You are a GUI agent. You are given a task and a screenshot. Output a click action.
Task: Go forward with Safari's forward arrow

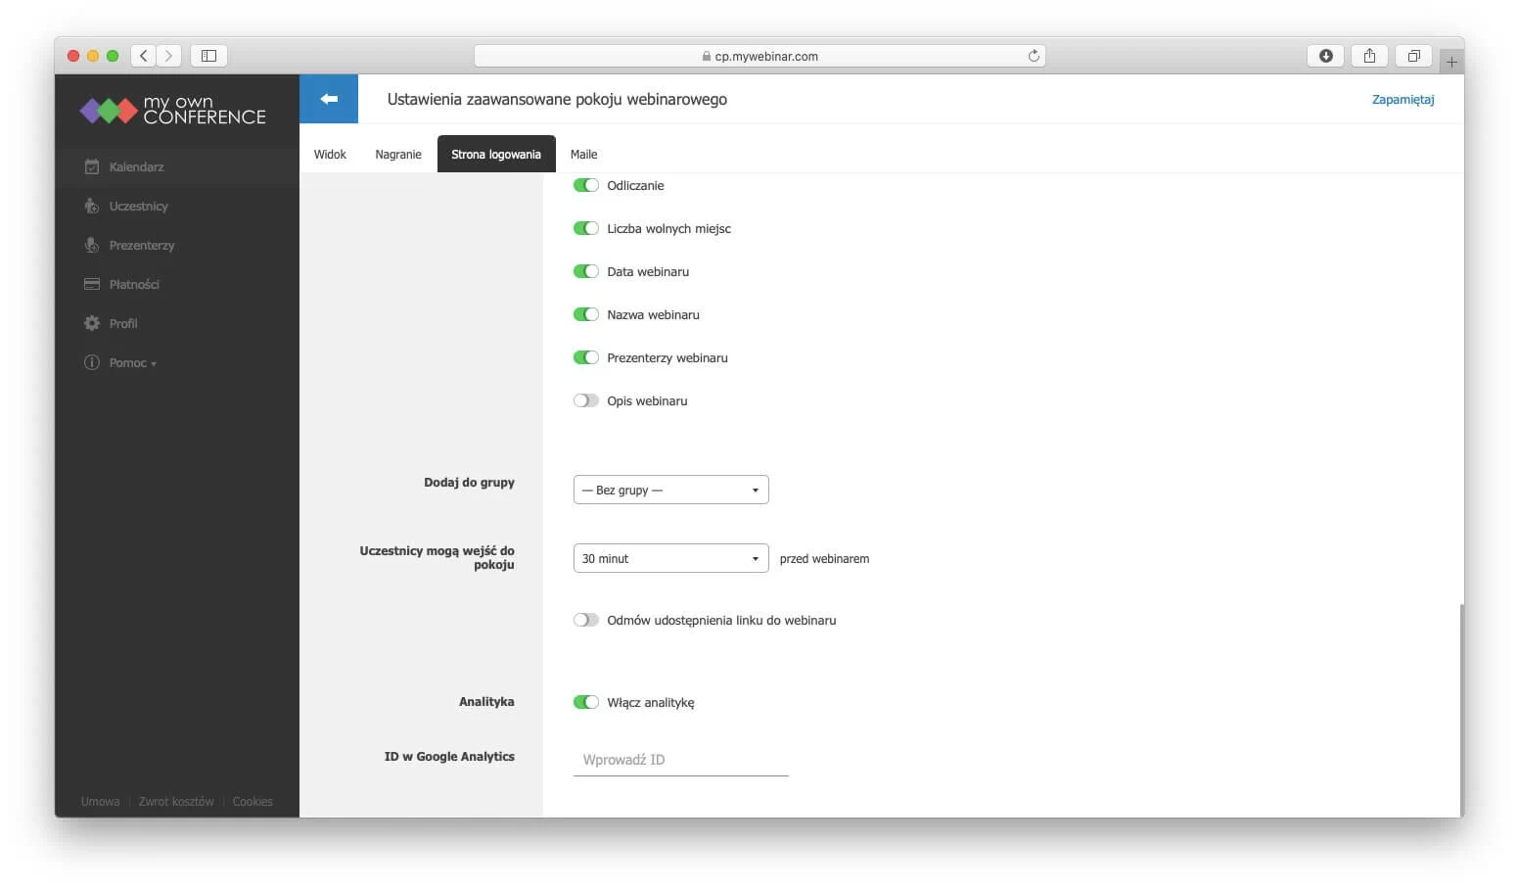point(169,56)
